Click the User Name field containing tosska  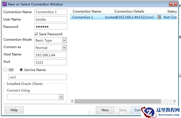point(51,19)
